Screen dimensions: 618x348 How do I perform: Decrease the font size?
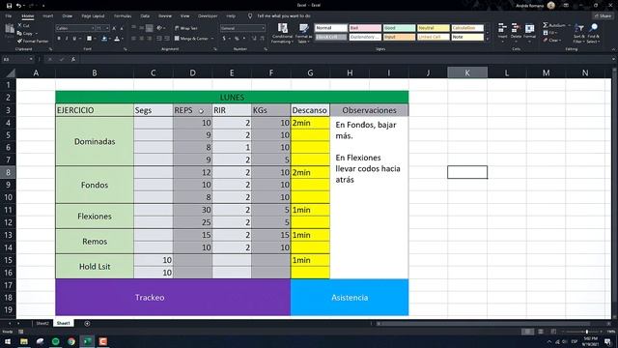pyautogui.click(x=122, y=28)
